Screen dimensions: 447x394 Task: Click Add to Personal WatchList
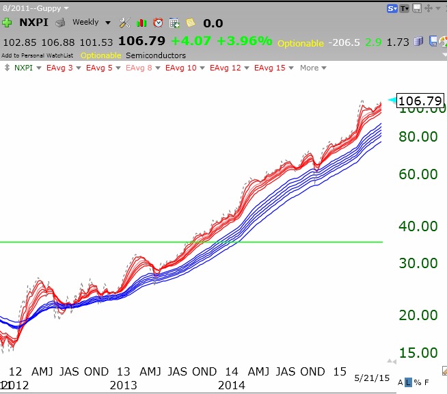point(37,55)
